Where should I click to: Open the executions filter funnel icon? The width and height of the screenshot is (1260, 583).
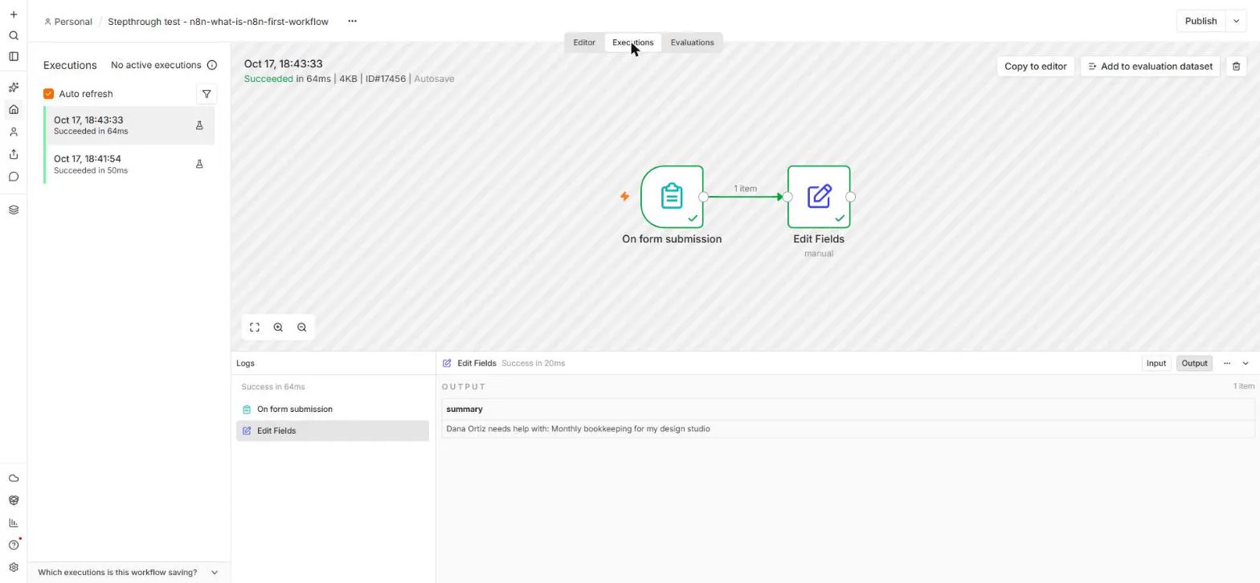(x=207, y=94)
